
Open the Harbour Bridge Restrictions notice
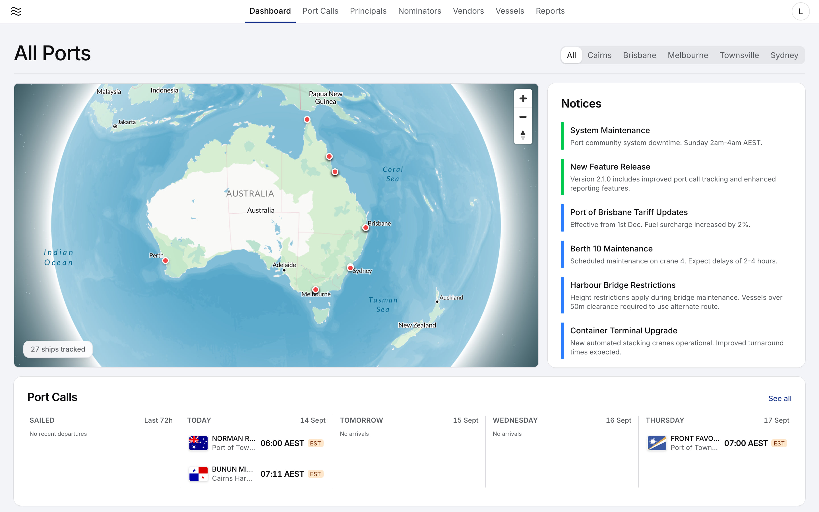(677, 295)
